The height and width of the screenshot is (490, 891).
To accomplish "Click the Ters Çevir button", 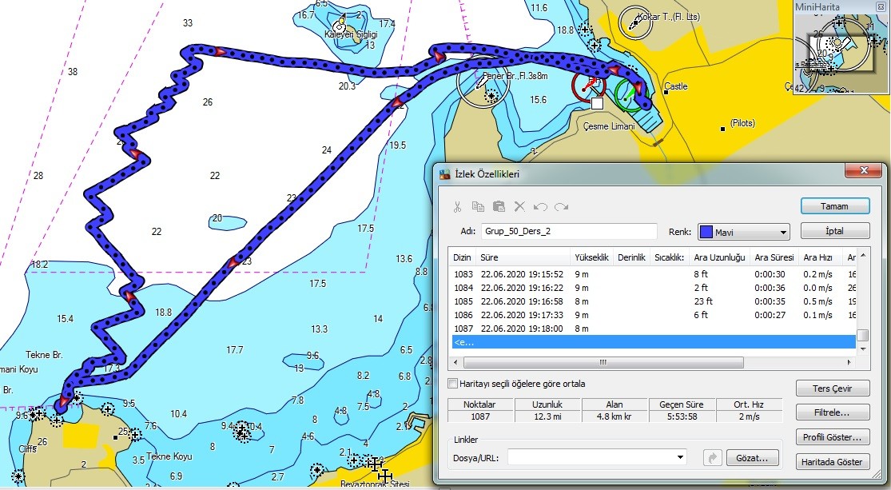I will point(833,388).
